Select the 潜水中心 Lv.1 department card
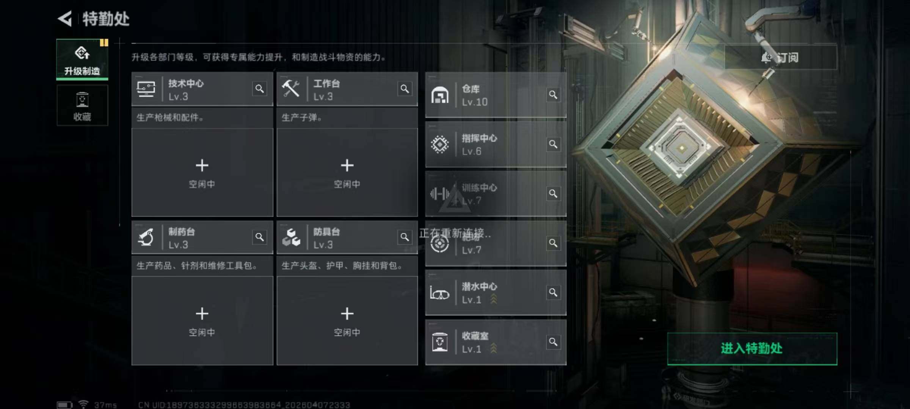 click(x=496, y=292)
